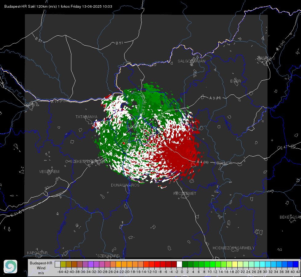Pick the dark green swatch between 0 and 2
Screen dimensions: 301x277
pyautogui.click(x=185, y=264)
